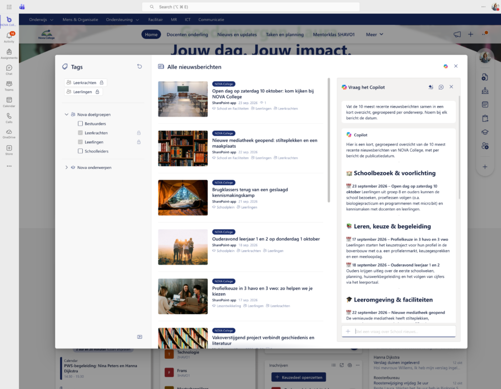Toggle the Leerkrachten checkbox
The image size is (501, 389).
(x=80, y=133)
